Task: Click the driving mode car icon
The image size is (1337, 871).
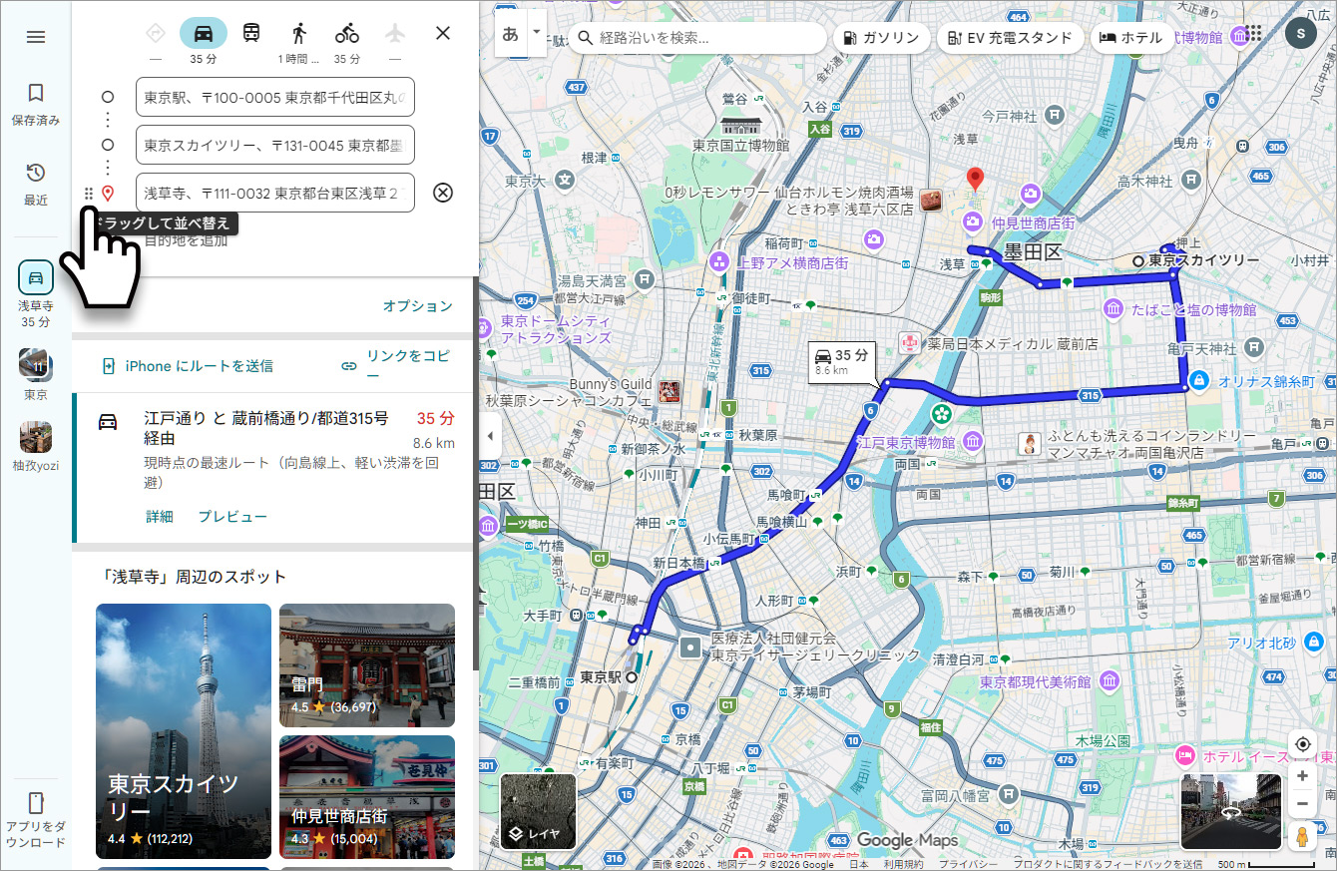Action: tap(204, 31)
